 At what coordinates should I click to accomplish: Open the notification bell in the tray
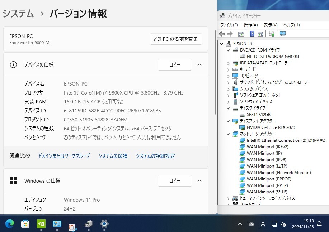click(319, 224)
